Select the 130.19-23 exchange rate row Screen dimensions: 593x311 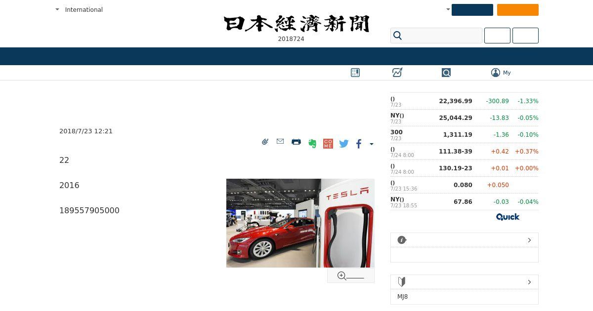465,168
